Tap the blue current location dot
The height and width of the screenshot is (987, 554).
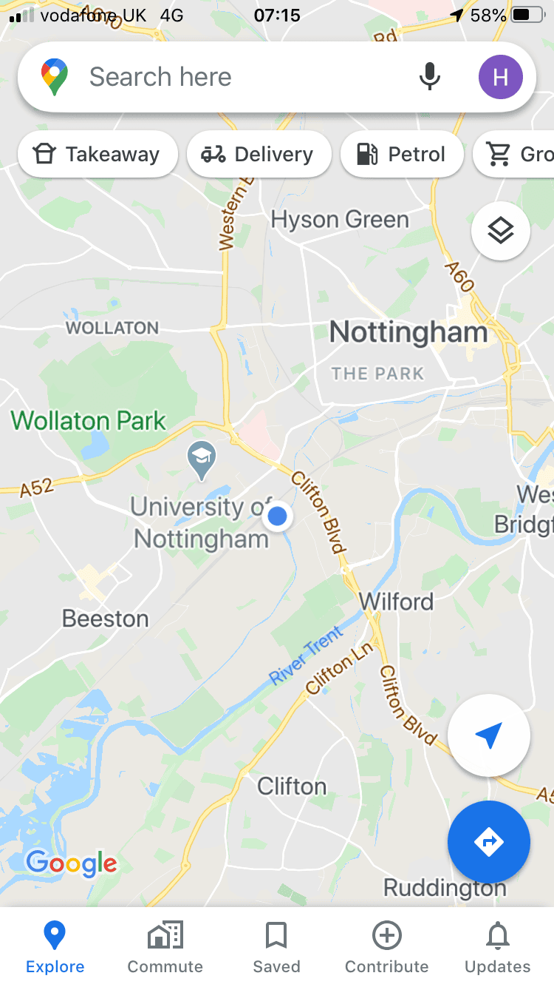[278, 516]
